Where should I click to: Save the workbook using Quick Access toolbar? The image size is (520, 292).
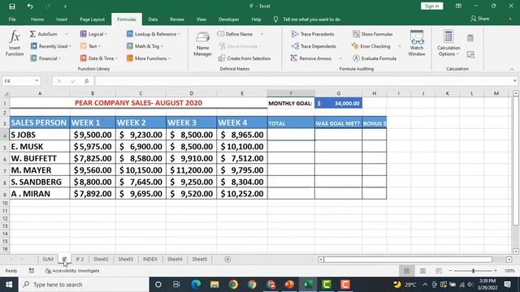12,6
